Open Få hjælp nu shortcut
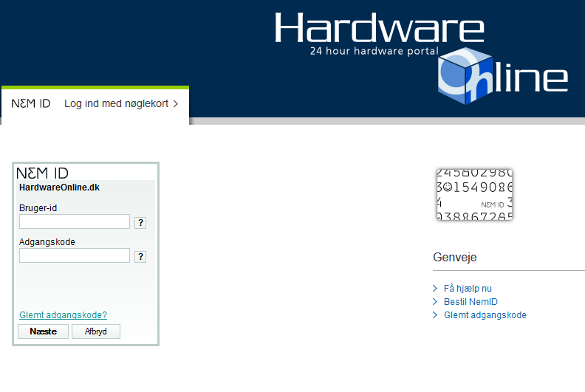The width and height of the screenshot is (585, 392). coord(468,289)
